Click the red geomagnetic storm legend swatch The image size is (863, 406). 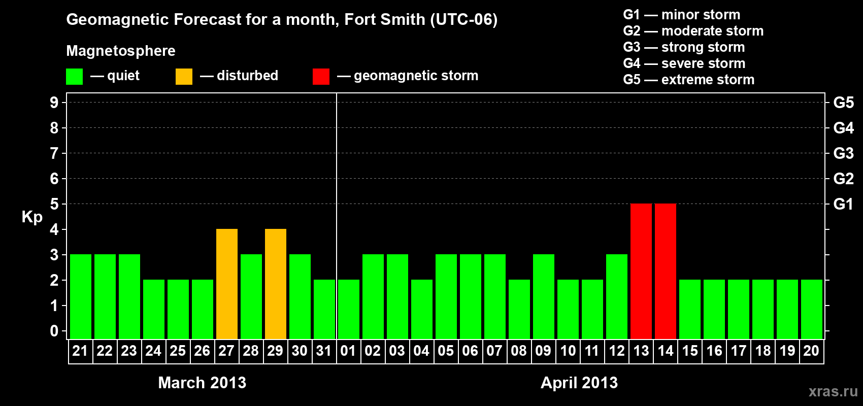(321, 77)
